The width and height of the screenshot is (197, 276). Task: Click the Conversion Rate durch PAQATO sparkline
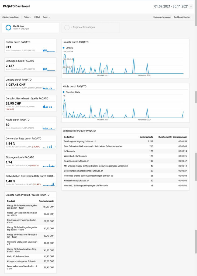click(49, 147)
